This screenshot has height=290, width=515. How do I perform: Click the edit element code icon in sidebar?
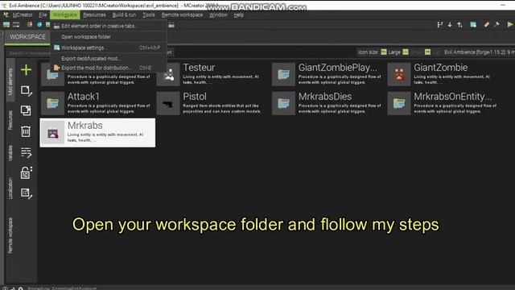coord(26,152)
